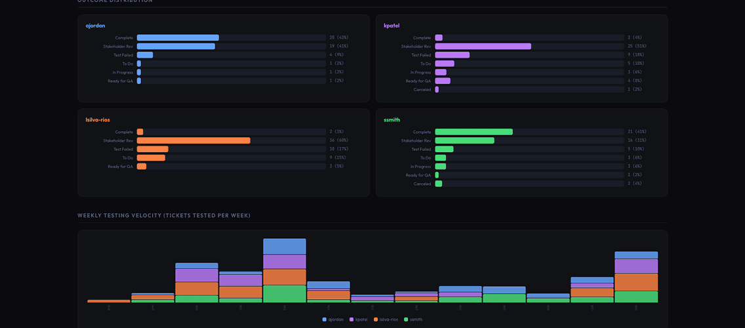Click lsilva-rios's Stakeholder Rev bar
745x328 pixels.
(x=193, y=140)
